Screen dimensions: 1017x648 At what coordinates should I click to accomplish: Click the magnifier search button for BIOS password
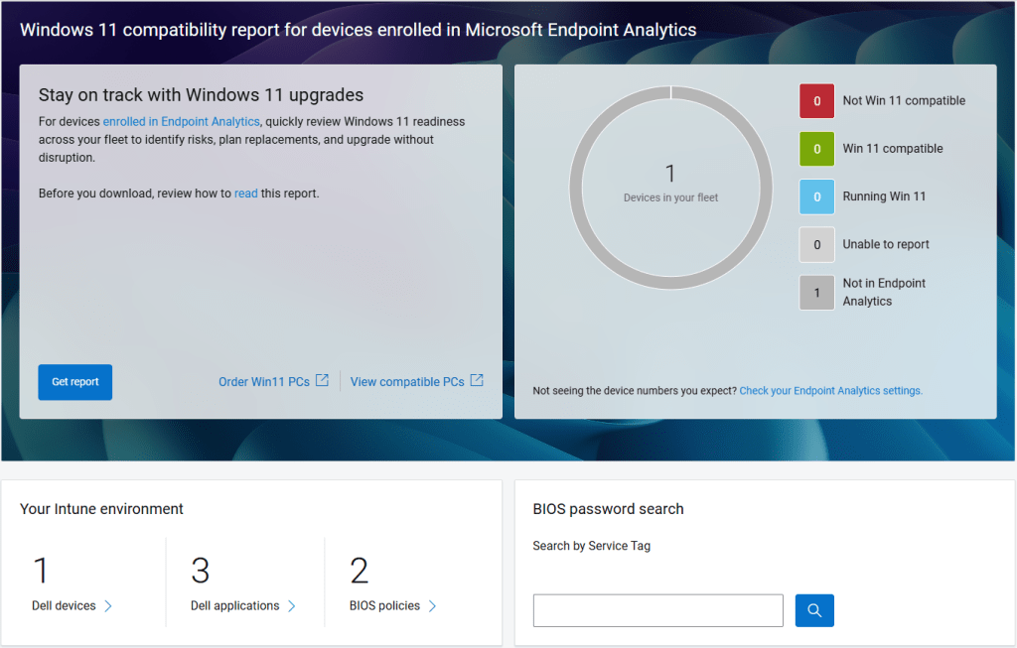click(814, 610)
